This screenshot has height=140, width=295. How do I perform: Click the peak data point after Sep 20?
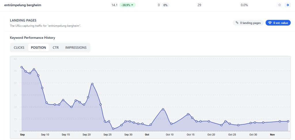(92, 84)
